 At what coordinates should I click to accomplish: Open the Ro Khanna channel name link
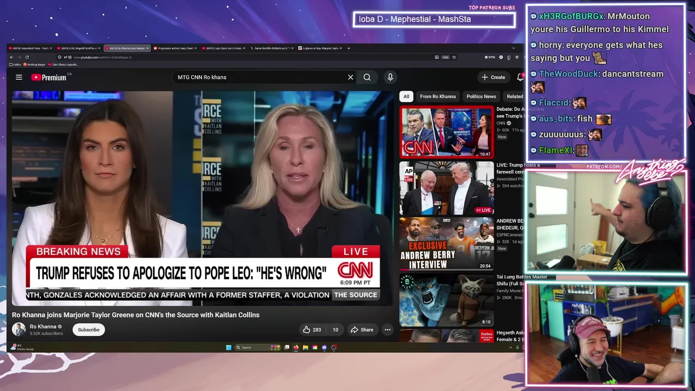point(43,327)
